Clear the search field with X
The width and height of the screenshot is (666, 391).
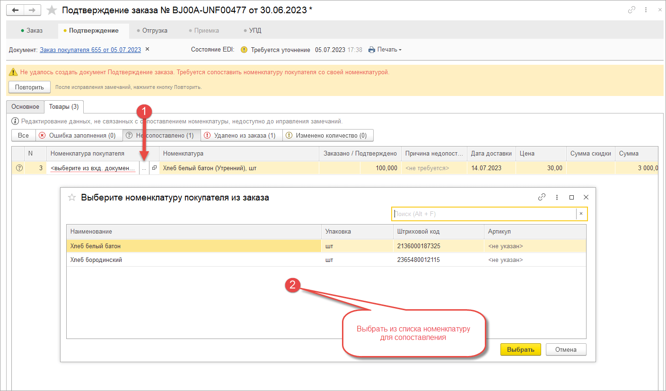click(581, 214)
